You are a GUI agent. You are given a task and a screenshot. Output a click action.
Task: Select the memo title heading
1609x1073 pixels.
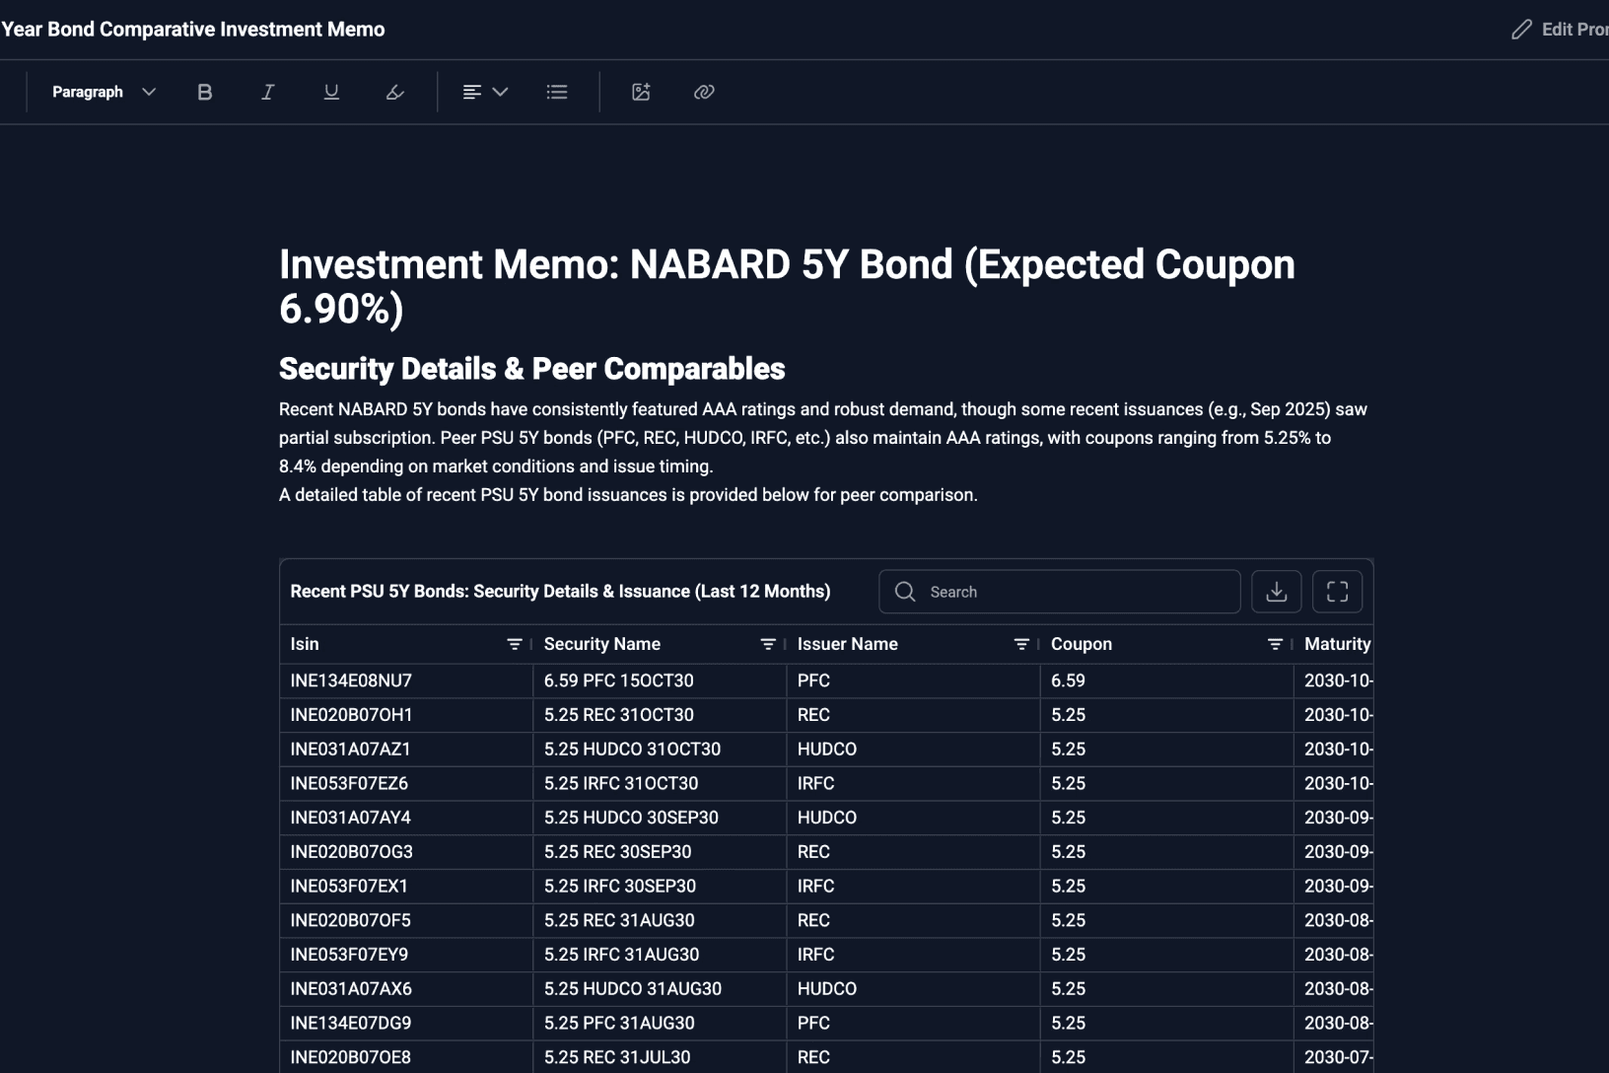[x=787, y=286]
